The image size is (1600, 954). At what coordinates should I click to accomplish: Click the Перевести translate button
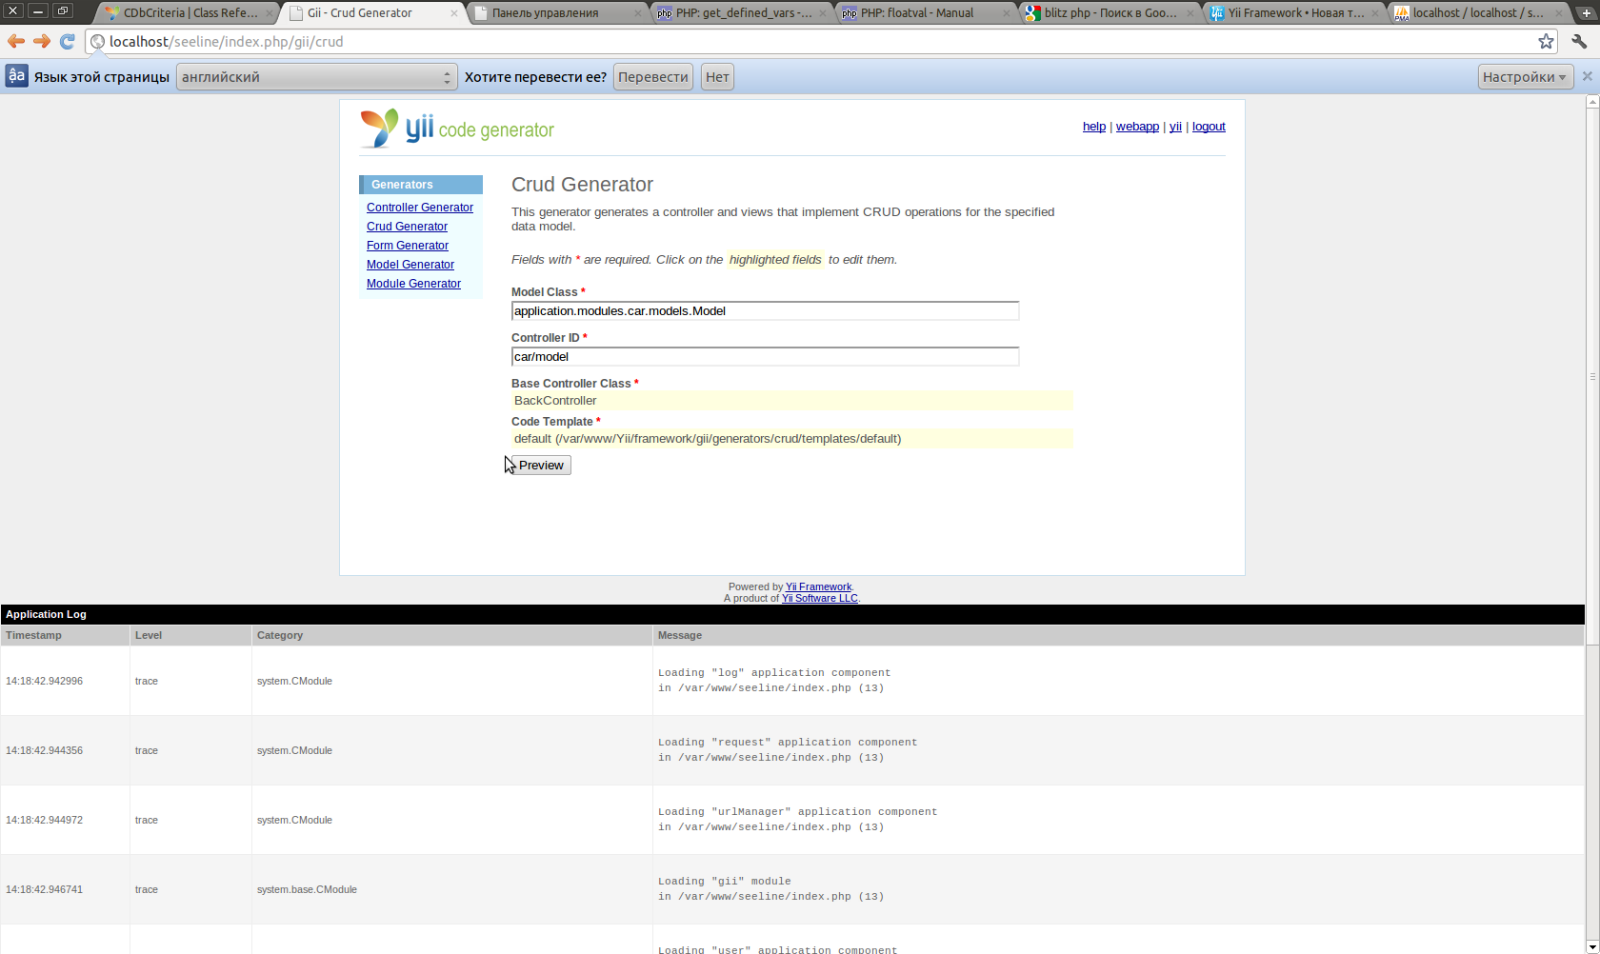click(x=653, y=77)
